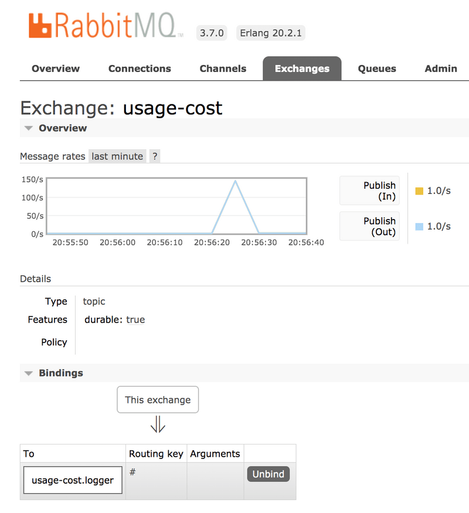Click "true" next to the durable feature
Image resolution: width=469 pixels, height=513 pixels.
tap(135, 320)
